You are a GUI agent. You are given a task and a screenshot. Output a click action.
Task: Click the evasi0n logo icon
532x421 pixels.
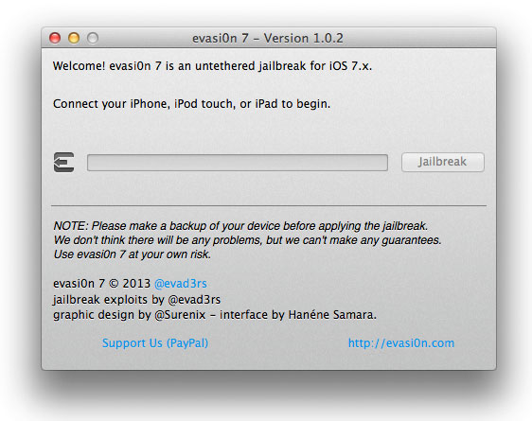[x=64, y=163]
